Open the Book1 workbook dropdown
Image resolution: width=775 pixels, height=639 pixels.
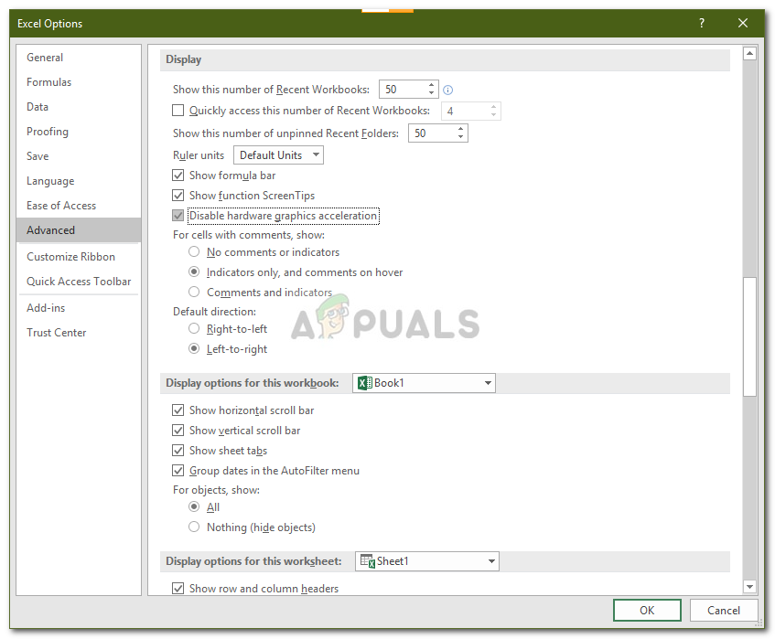424,383
